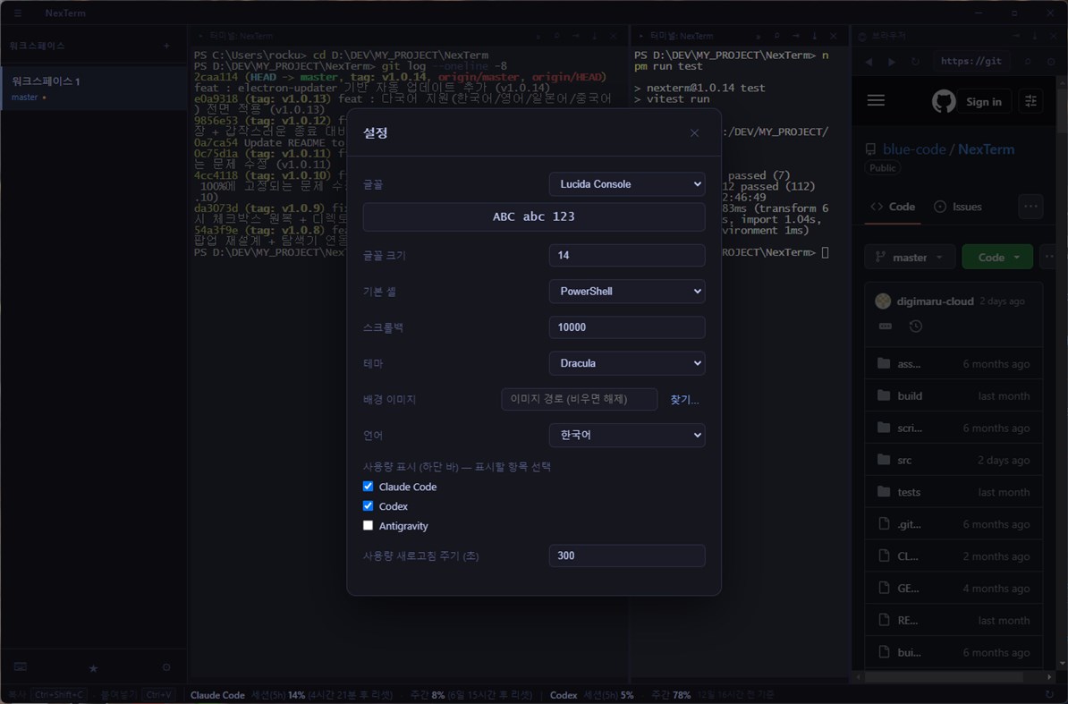Image resolution: width=1068 pixels, height=704 pixels.
Task: Click the browser panel horizontal scrollbar
Action: coord(944,677)
